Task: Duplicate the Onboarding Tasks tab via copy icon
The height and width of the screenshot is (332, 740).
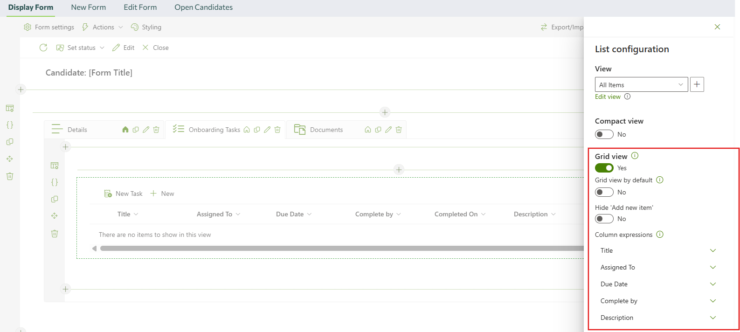Action: click(x=257, y=130)
